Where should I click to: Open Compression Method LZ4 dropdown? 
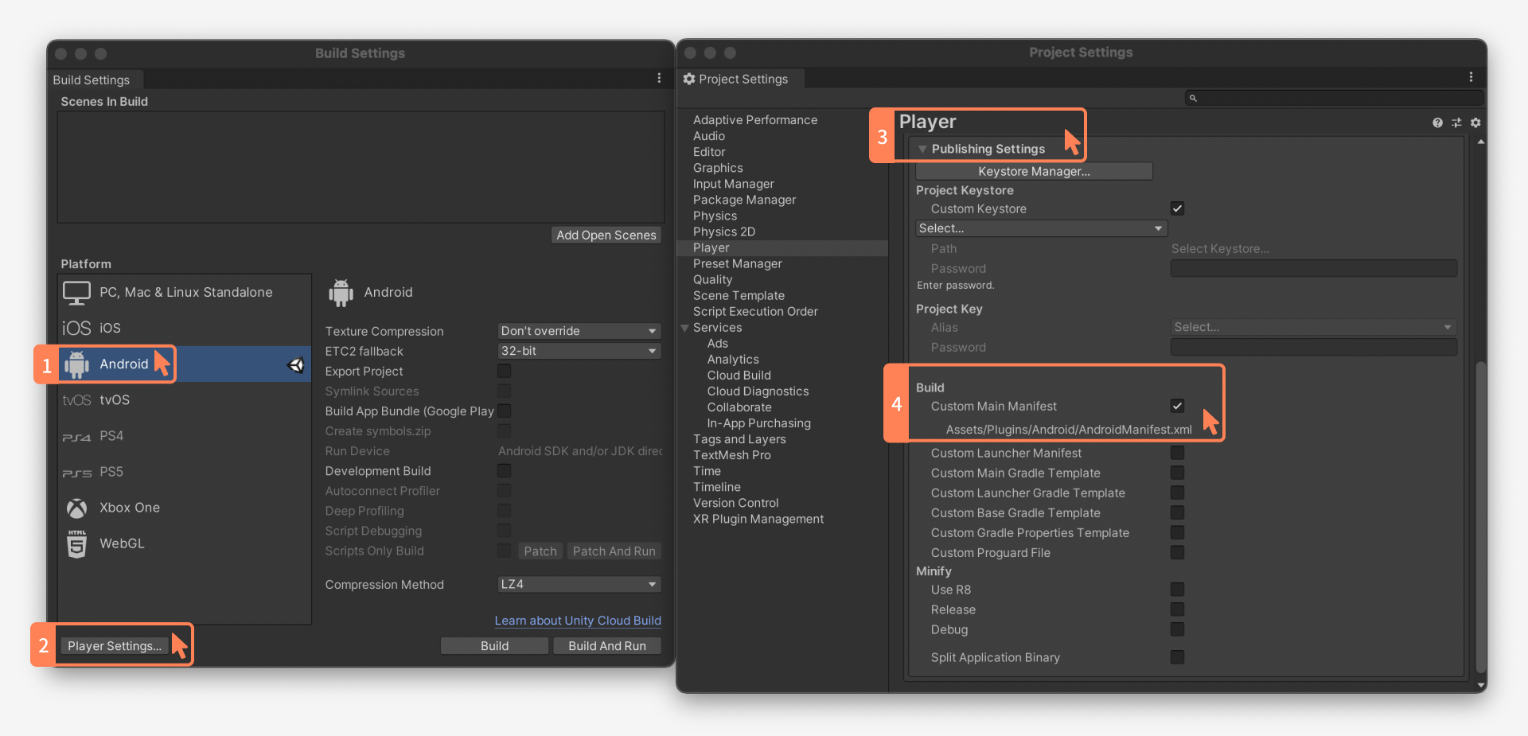tap(579, 584)
